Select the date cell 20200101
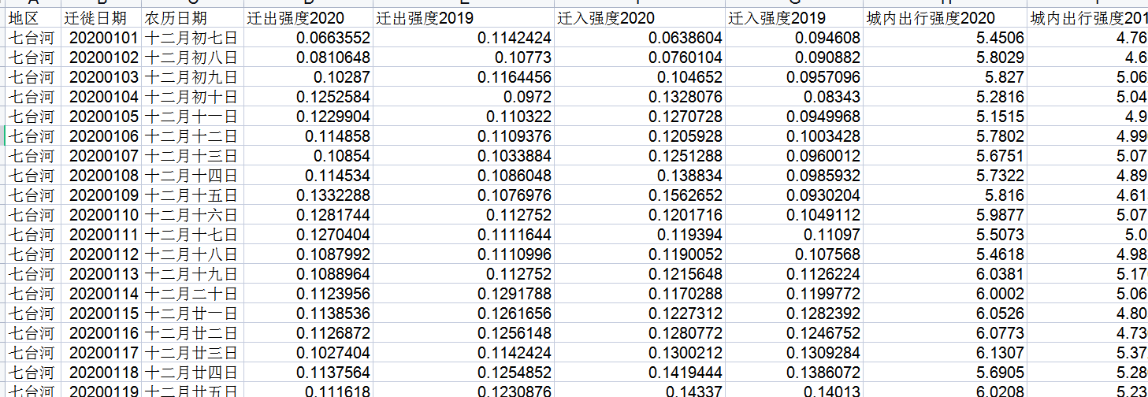Image resolution: width=1148 pixels, height=397 pixels. pos(101,38)
